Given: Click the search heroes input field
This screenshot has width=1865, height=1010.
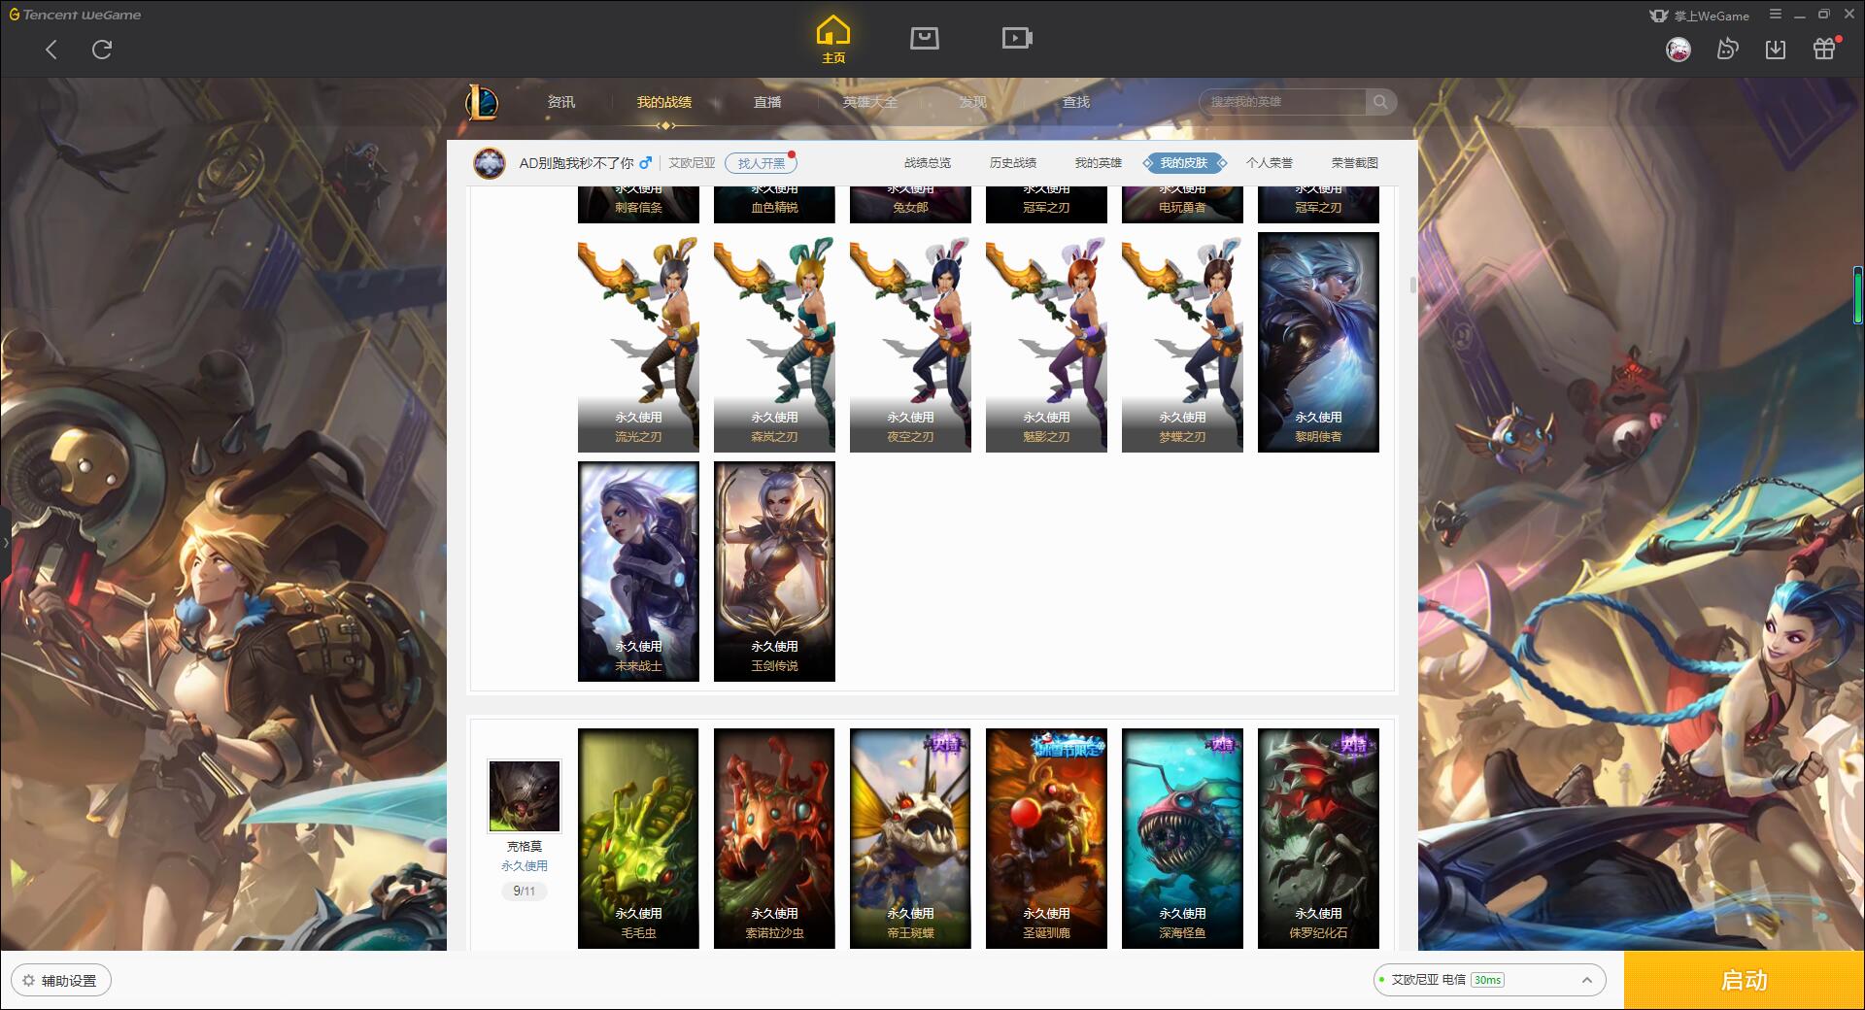Looking at the screenshot, I should [x=1284, y=102].
